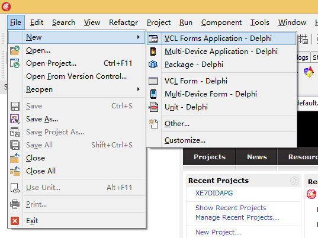
Task: Choose Save As... entry
Action: [77, 119]
